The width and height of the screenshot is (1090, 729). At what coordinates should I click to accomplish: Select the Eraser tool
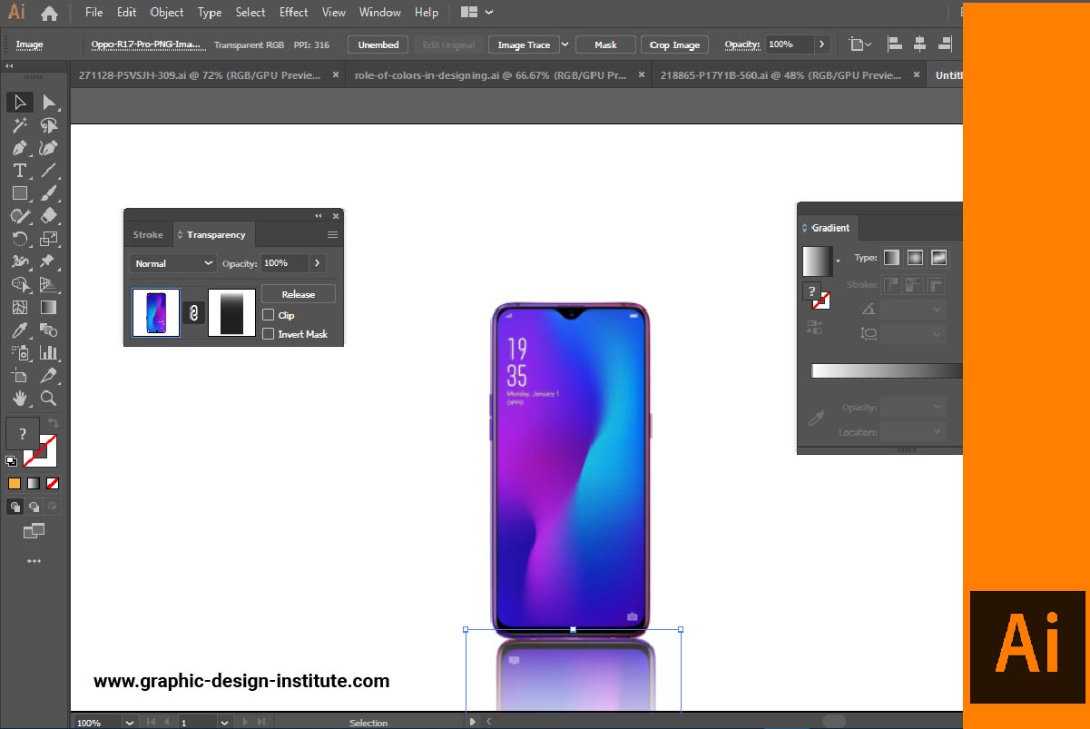click(x=49, y=216)
